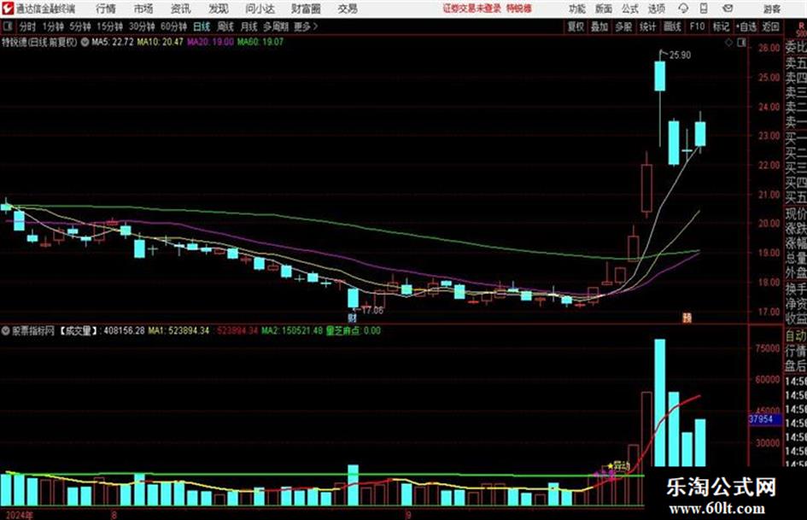Click the 通达信 app logo icon
Screen dimensions: 807x520
[8, 9]
